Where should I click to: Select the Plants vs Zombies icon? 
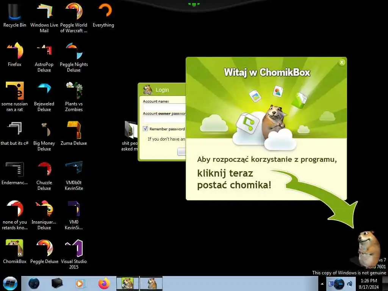(x=74, y=97)
